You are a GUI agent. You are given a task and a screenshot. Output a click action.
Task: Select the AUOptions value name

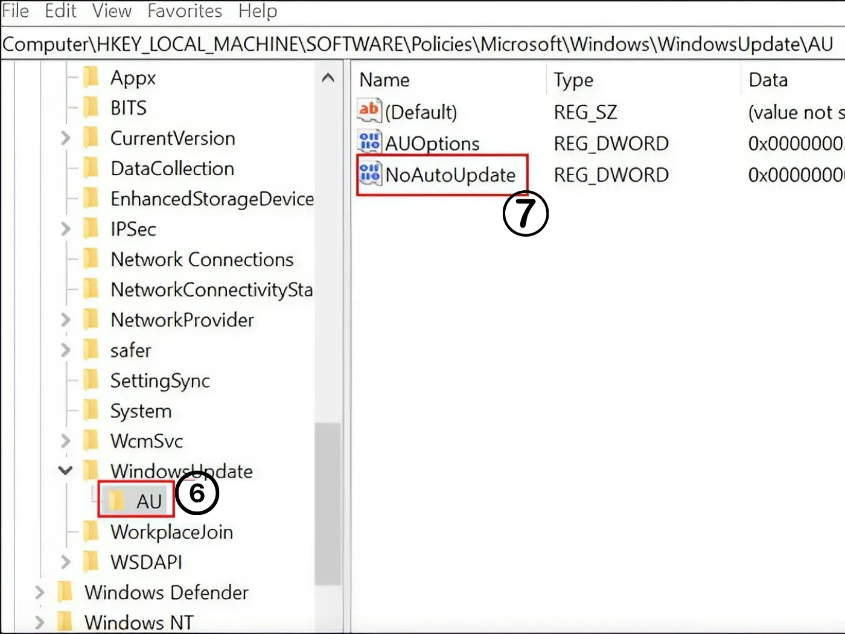tap(432, 144)
